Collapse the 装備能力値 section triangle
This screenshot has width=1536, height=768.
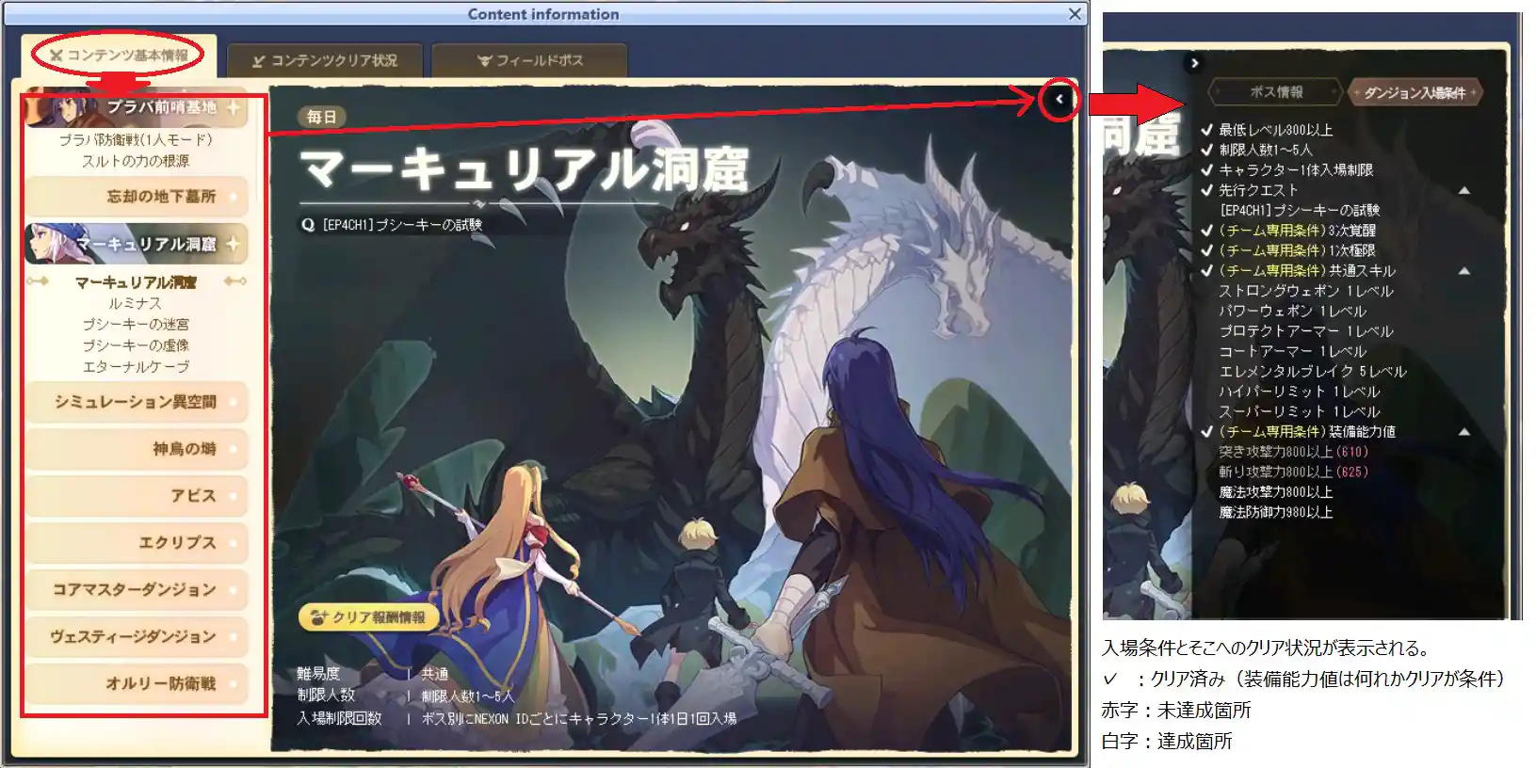[1464, 432]
